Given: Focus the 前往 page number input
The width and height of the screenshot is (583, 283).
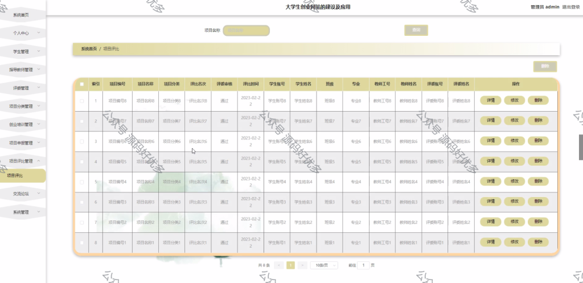Looking at the screenshot, I should [363, 265].
